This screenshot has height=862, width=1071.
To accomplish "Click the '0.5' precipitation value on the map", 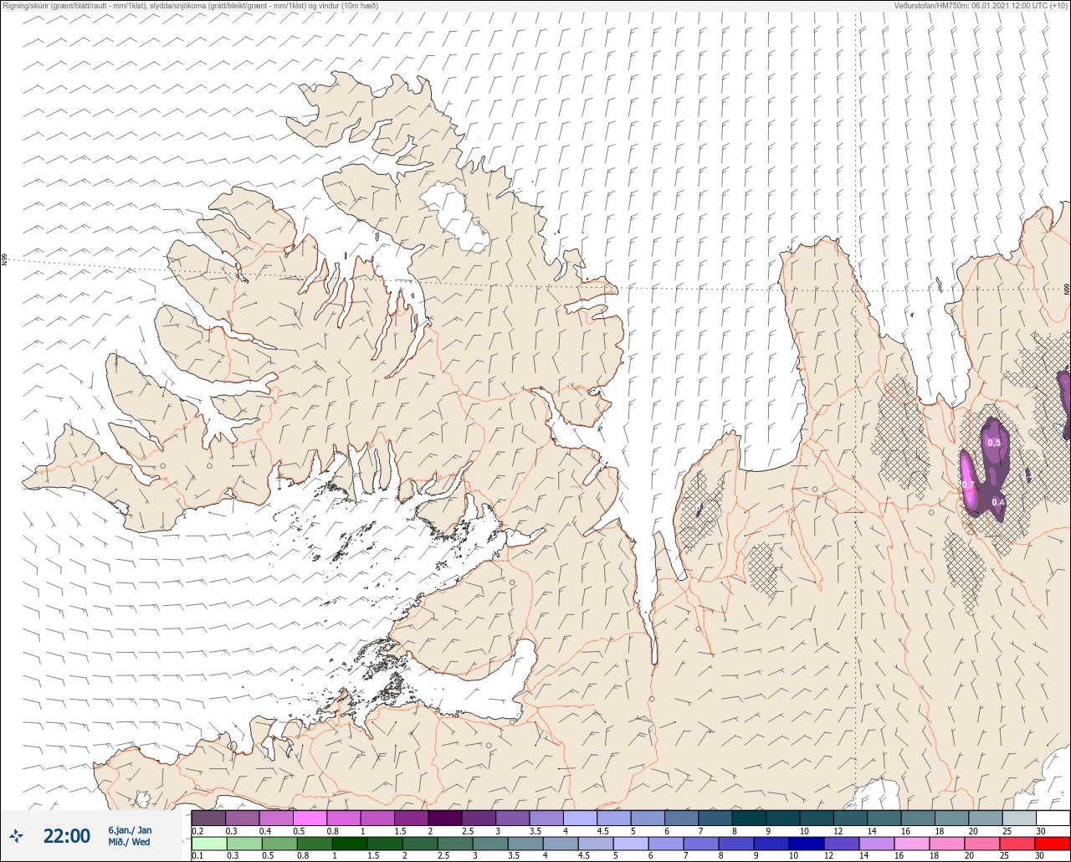I will tap(994, 443).
